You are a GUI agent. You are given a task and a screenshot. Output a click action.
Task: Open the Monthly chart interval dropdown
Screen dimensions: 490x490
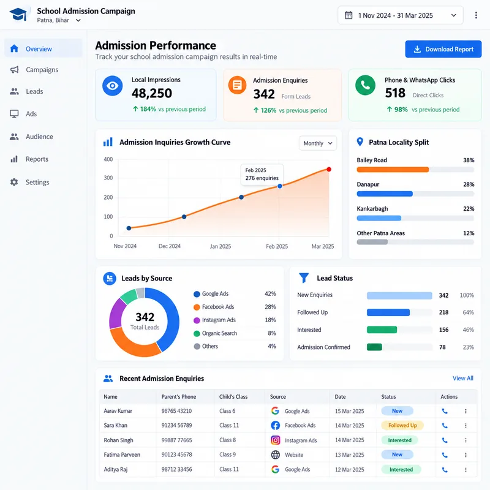click(317, 143)
